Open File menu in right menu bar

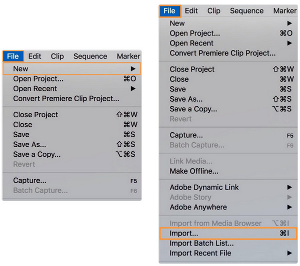[x=169, y=11]
